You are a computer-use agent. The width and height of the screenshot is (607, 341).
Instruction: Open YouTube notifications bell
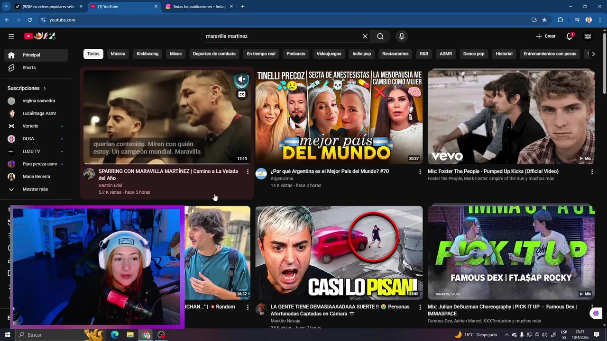click(x=570, y=36)
